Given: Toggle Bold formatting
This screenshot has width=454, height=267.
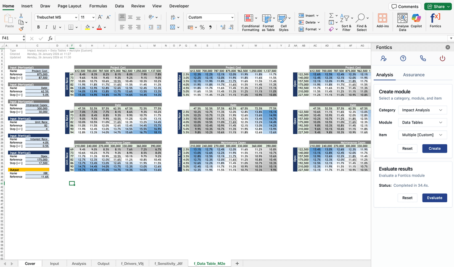Looking at the screenshot, I should tap(38, 27).
